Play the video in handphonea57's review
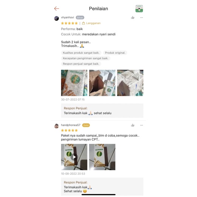 (74, 157)
